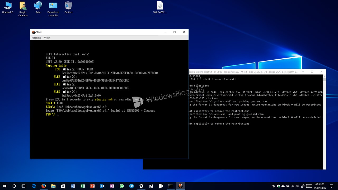Switch to the command prompt taskbar icon
Image resolution: width=338 pixels, height=190 pixels.
[x=171, y=186]
